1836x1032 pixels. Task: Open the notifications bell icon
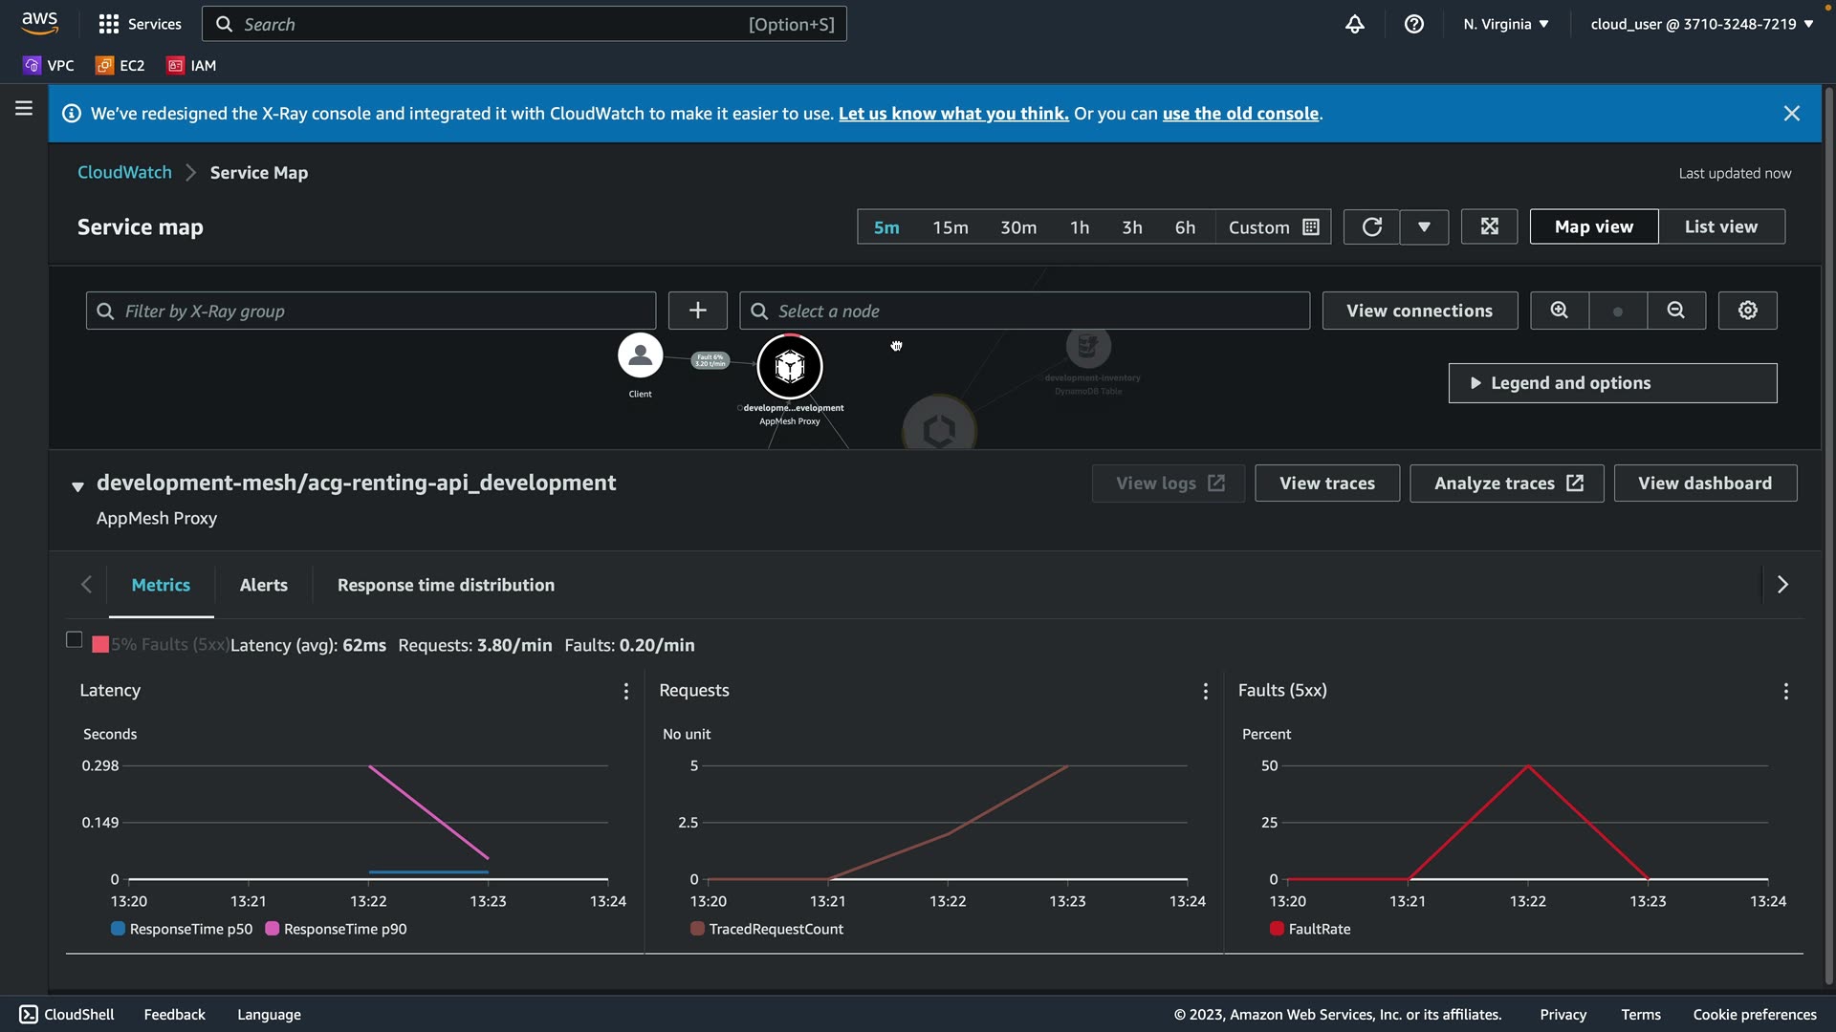point(1354,24)
